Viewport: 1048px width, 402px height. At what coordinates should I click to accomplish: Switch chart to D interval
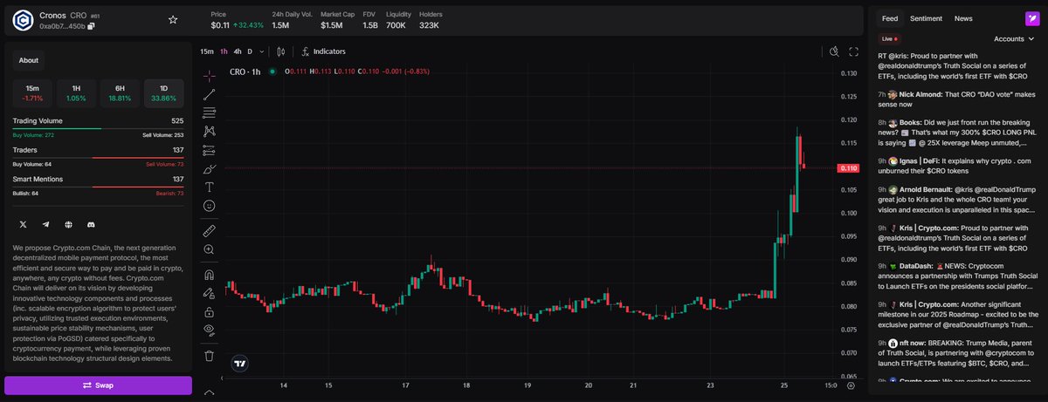[x=250, y=51]
